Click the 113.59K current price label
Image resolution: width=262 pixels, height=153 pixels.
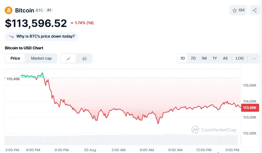point(249,108)
